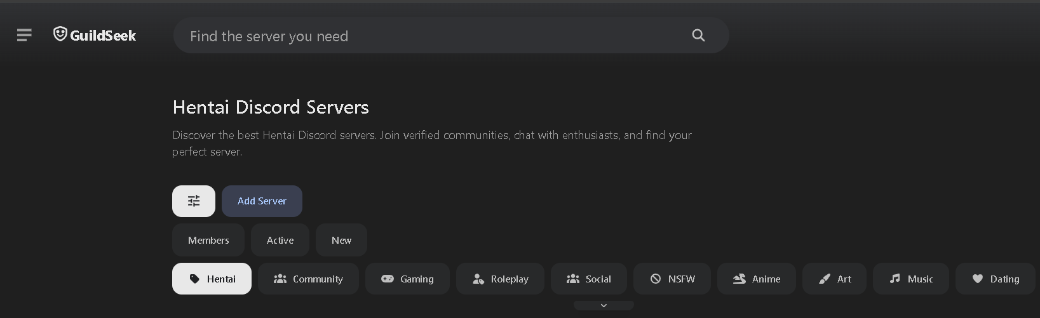Screen dimensions: 1040x318
Task: Open the hamburger sidebar menu
Action: pyautogui.click(x=24, y=36)
